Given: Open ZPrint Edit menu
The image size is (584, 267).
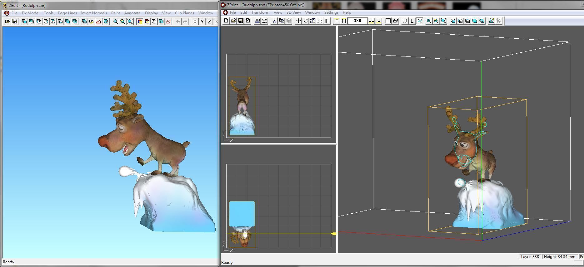Looking at the screenshot, I should coord(243,12).
